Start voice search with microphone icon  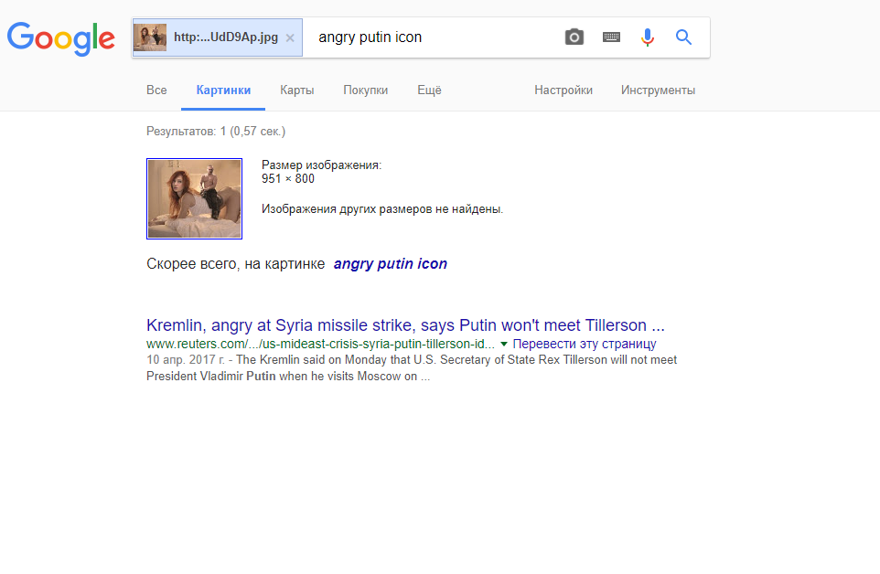click(x=647, y=37)
